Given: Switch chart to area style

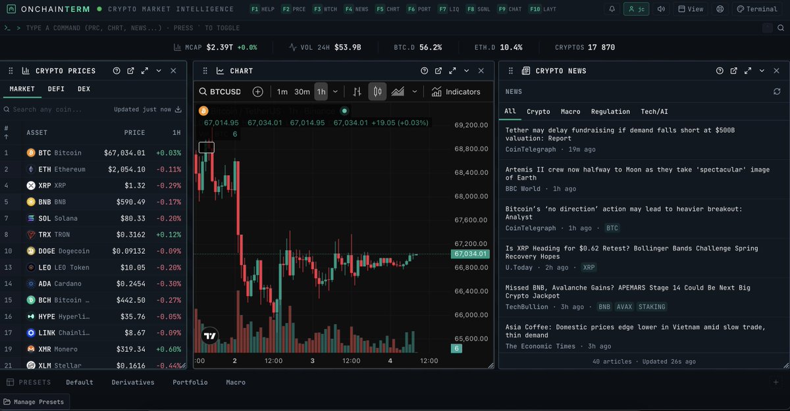Looking at the screenshot, I should [398, 91].
